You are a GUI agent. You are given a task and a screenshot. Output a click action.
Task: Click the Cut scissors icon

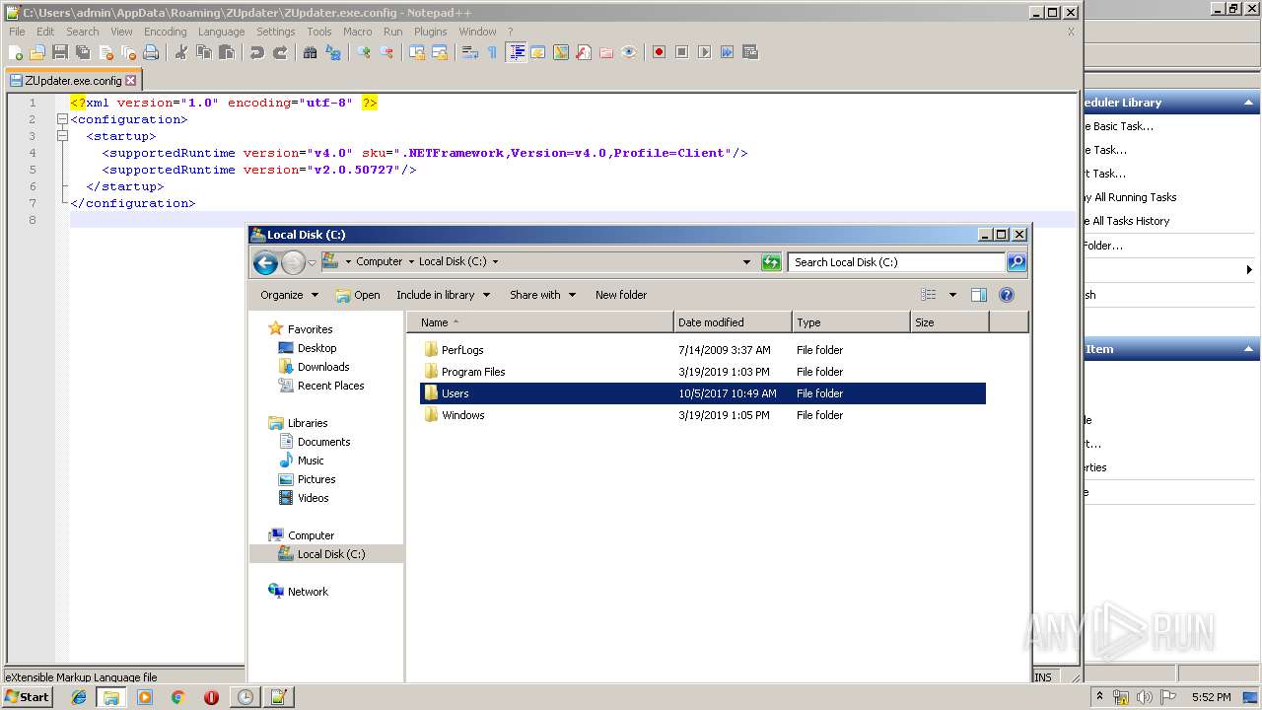tap(181, 52)
